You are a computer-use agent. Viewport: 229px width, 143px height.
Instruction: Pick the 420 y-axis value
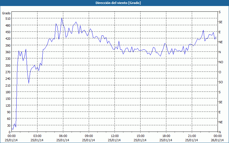tap(8, 39)
